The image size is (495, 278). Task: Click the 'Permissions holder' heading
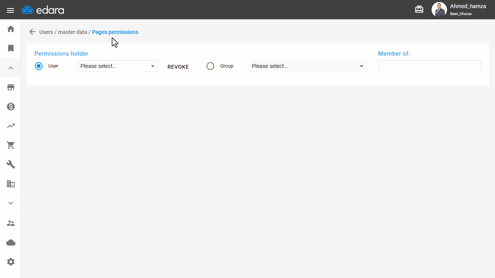pyautogui.click(x=61, y=54)
